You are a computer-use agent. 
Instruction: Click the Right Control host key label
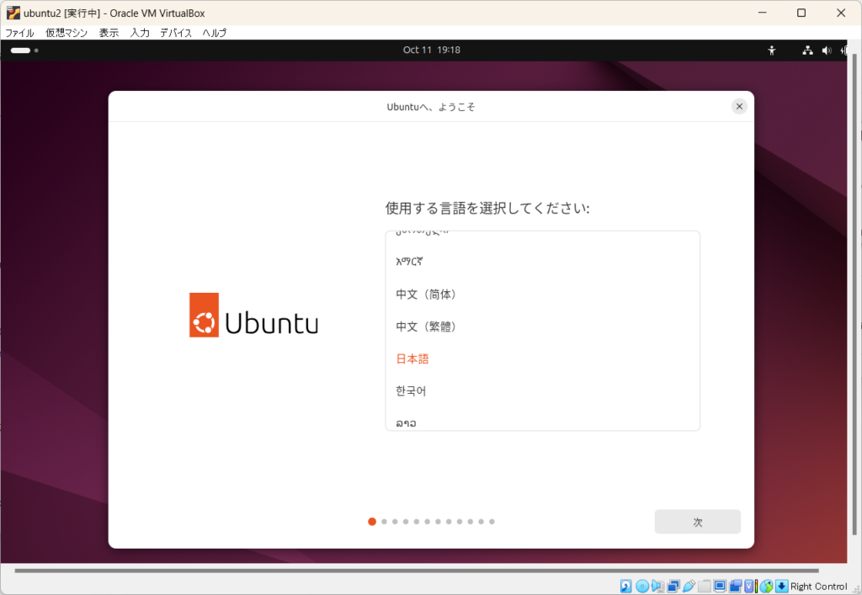(x=818, y=587)
